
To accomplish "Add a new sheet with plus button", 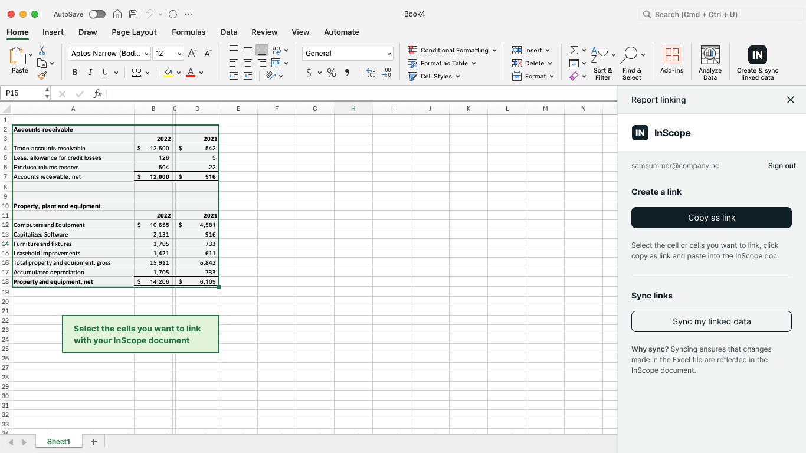I will [93, 442].
